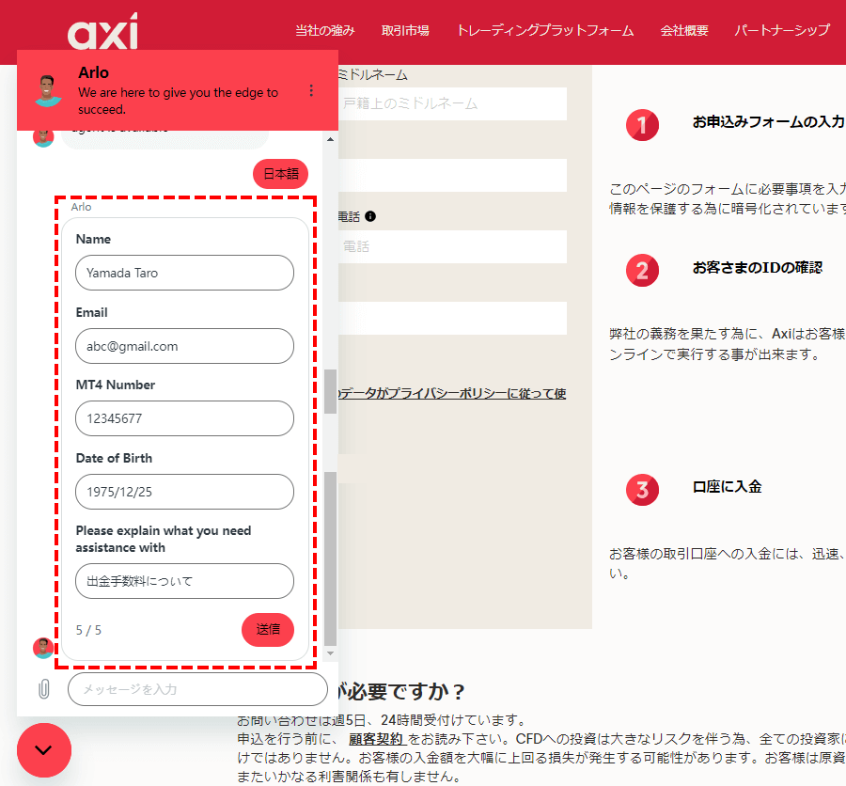Open the 会社概要 menu
Screen dimensions: 846x786
[684, 31]
